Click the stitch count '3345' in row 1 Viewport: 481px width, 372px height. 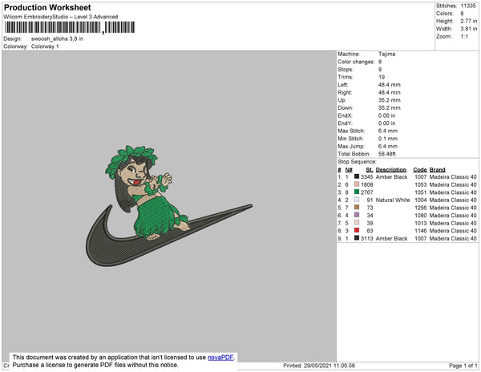click(367, 177)
